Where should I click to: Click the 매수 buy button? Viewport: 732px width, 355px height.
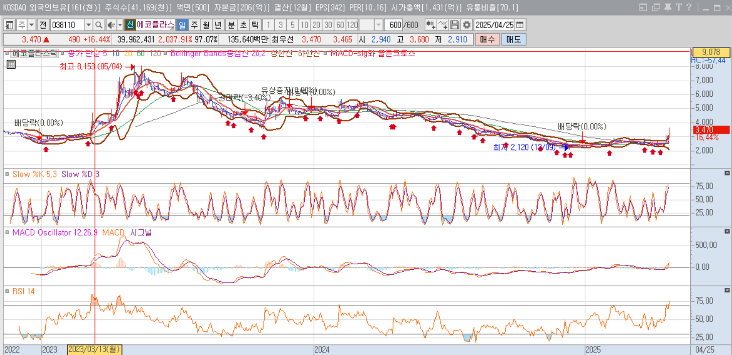(x=487, y=40)
